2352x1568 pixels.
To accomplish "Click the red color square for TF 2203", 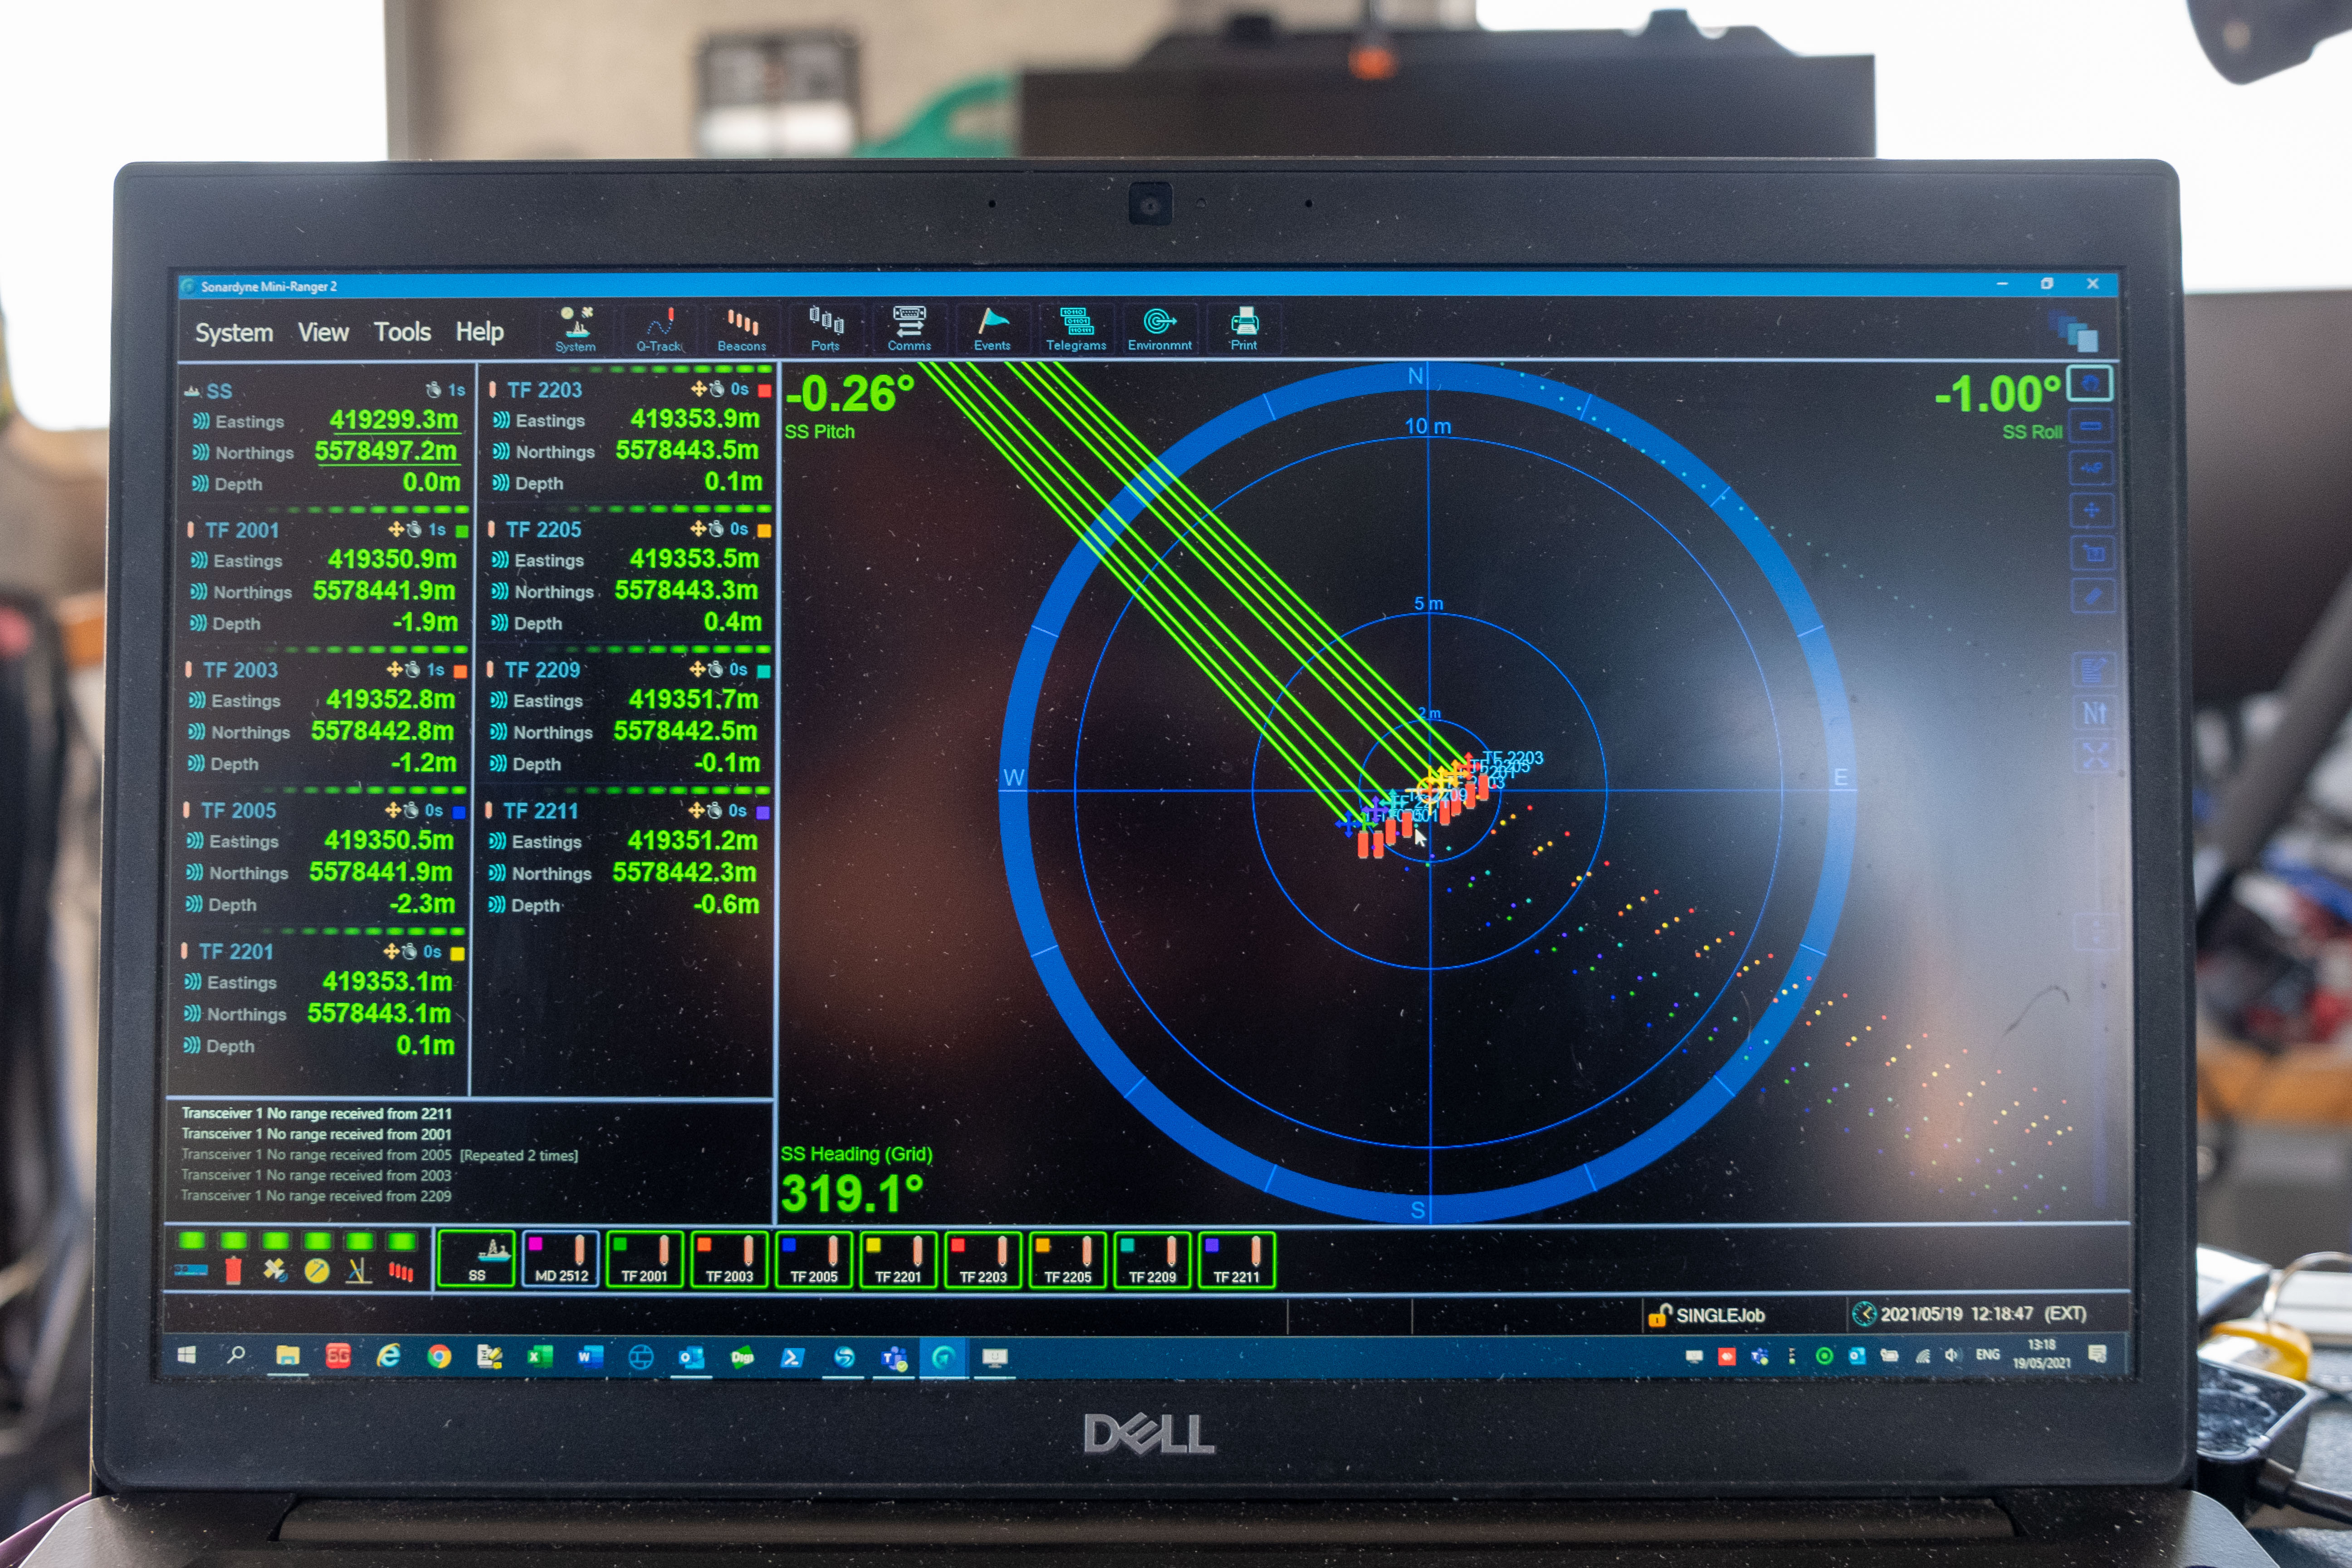I will pos(764,390).
